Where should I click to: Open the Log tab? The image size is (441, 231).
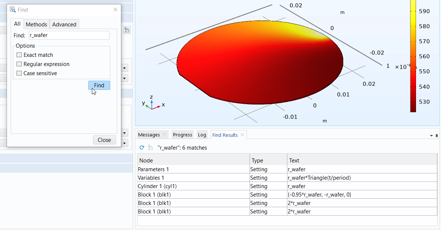202,135
